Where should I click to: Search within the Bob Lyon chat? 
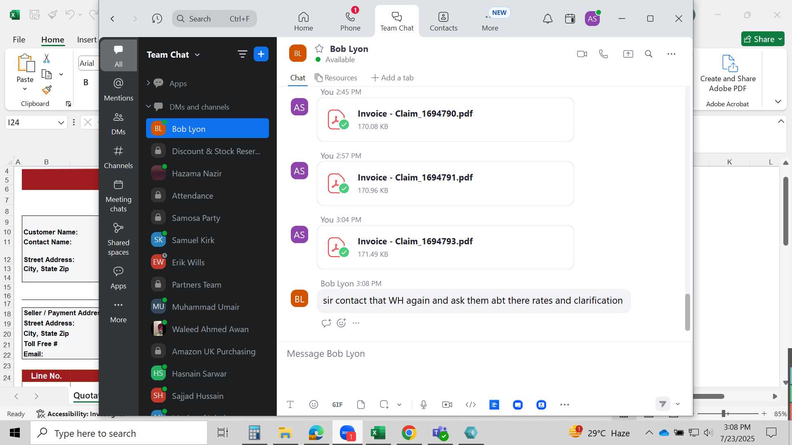[x=648, y=54]
